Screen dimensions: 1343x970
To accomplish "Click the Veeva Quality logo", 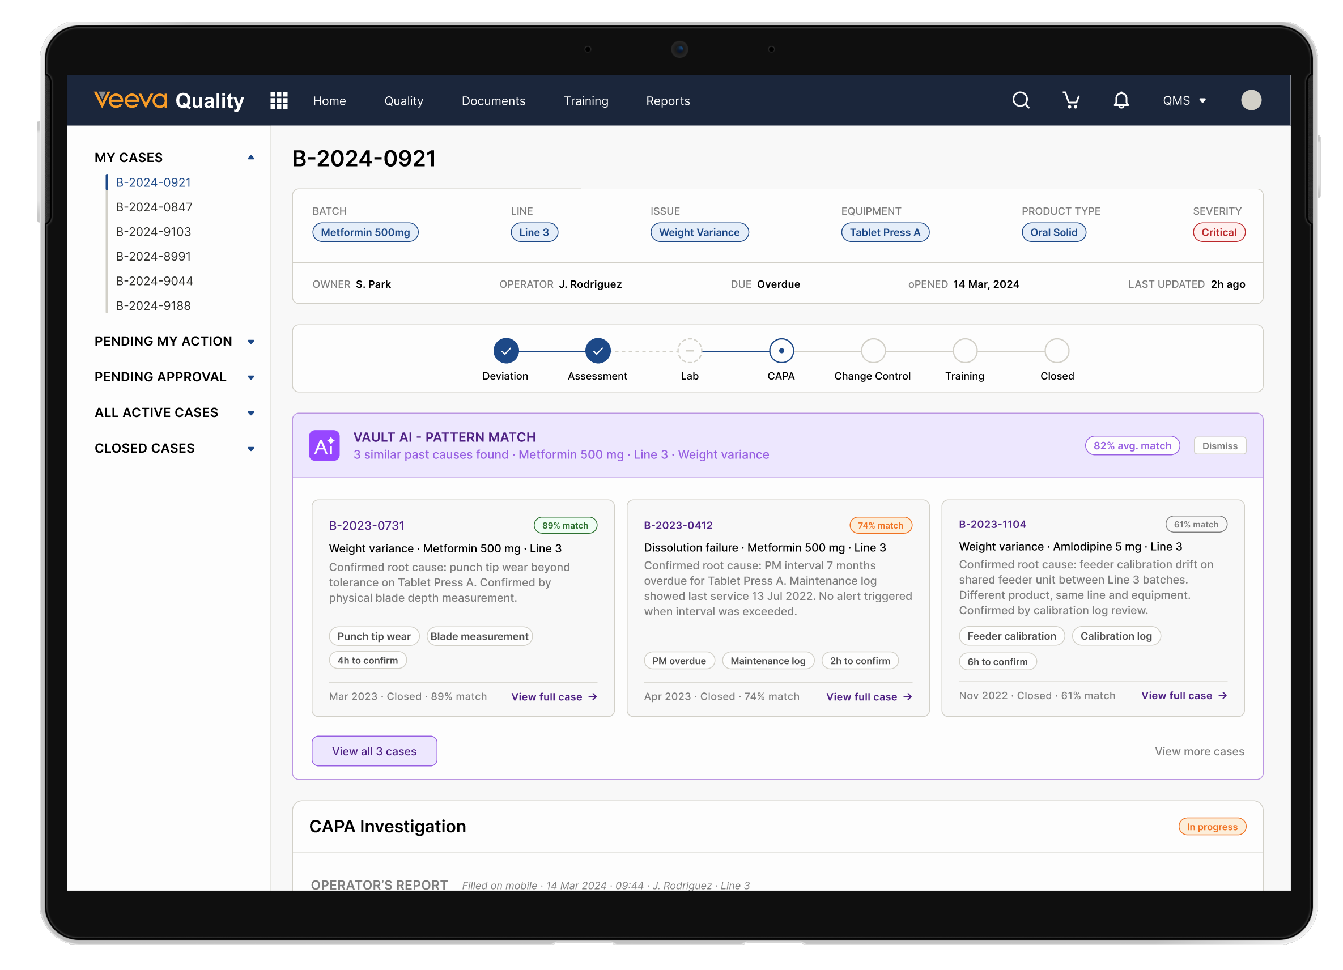I will coord(169,100).
